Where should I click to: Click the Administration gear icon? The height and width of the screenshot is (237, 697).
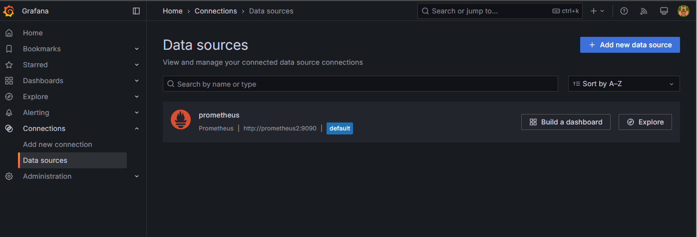pyautogui.click(x=9, y=176)
